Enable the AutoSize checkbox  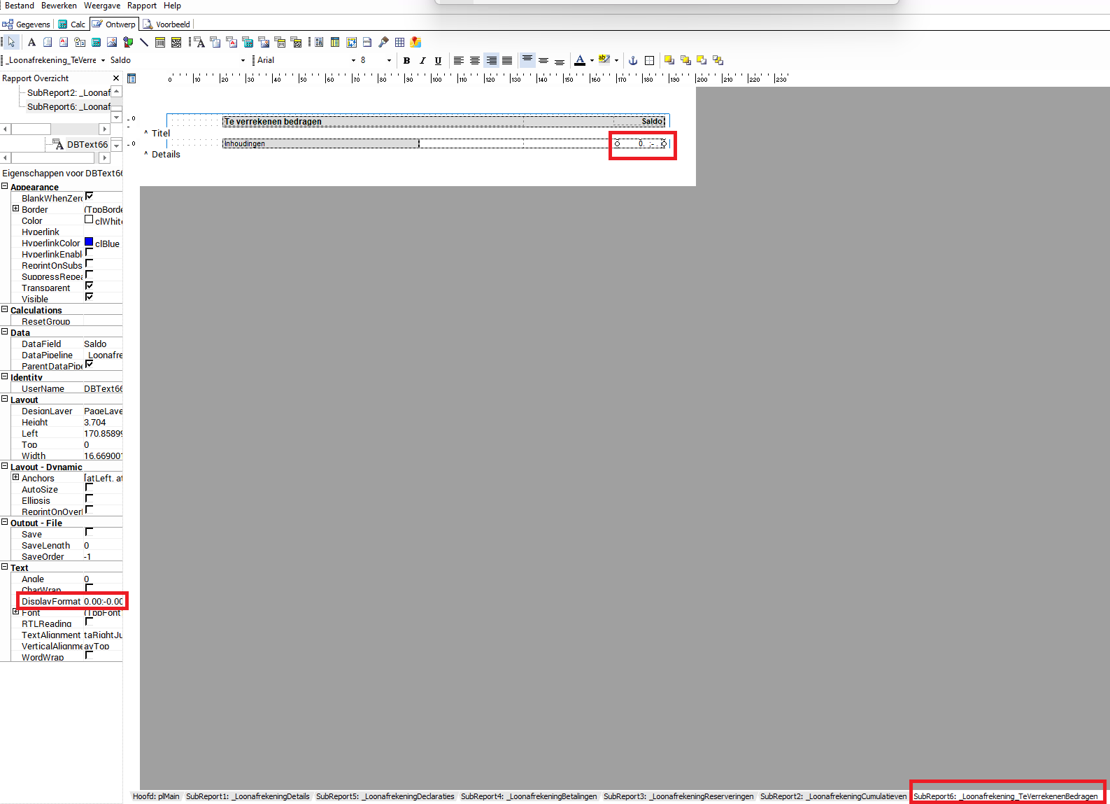[x=89, y=488]
